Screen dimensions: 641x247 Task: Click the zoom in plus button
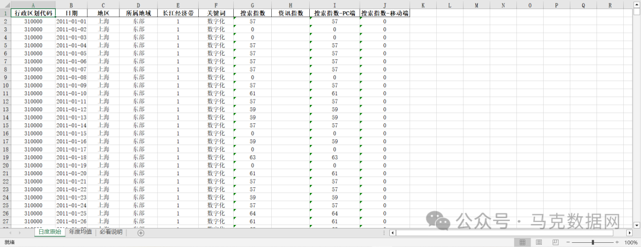tap(617, 242)
